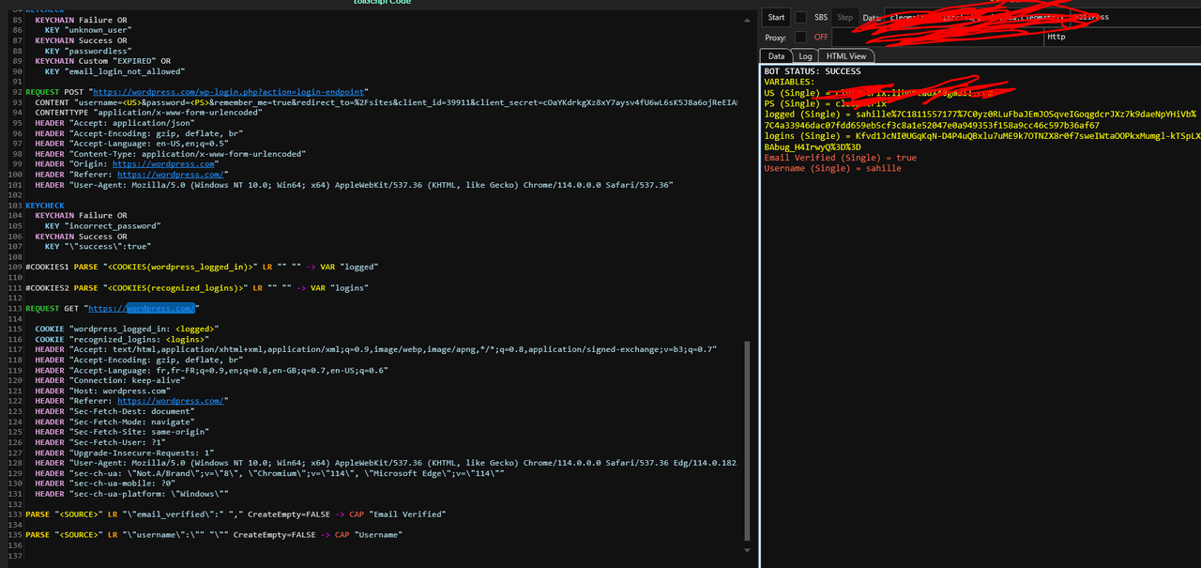
Task: Click the Sec-Fetch-Site: same-origin header
Action: click(124, 432)
